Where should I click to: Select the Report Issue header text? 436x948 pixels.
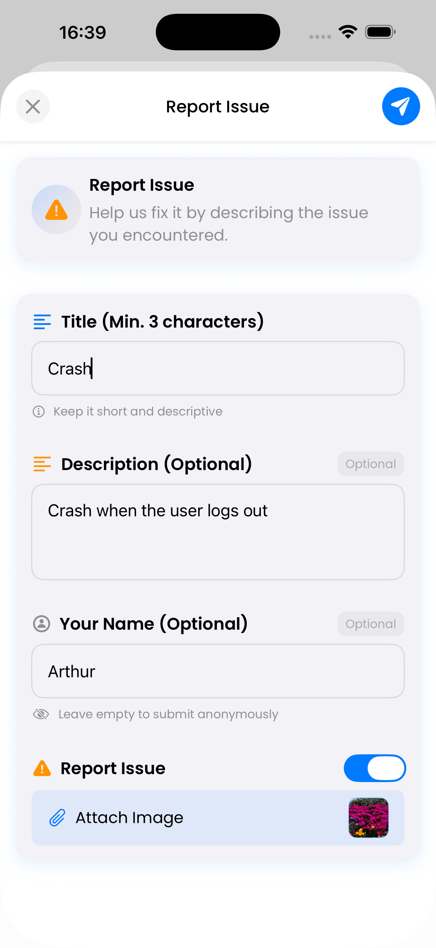click(141, 184)
